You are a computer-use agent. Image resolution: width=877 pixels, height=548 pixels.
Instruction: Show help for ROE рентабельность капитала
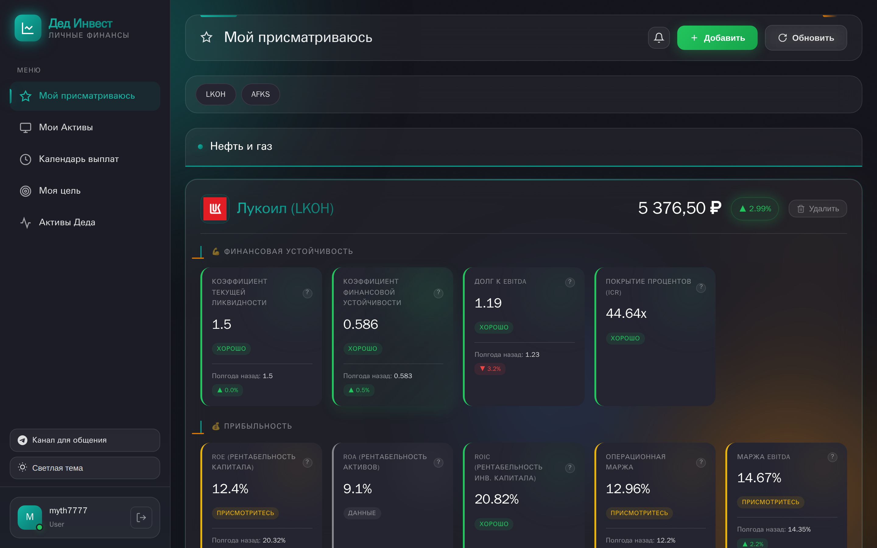click(x=307, y=462)
